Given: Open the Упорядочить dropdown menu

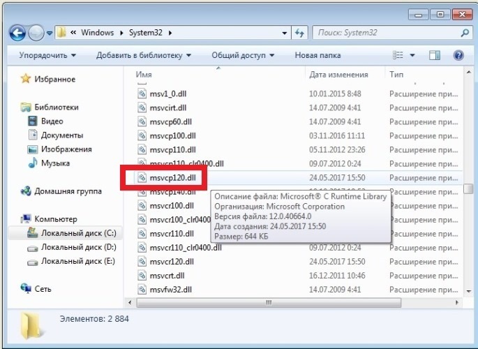Looking at the screenshot, I should point(47,55).
